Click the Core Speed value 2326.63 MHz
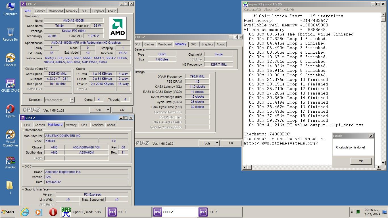The image size is (388, 218). click(x=57, y=74)
